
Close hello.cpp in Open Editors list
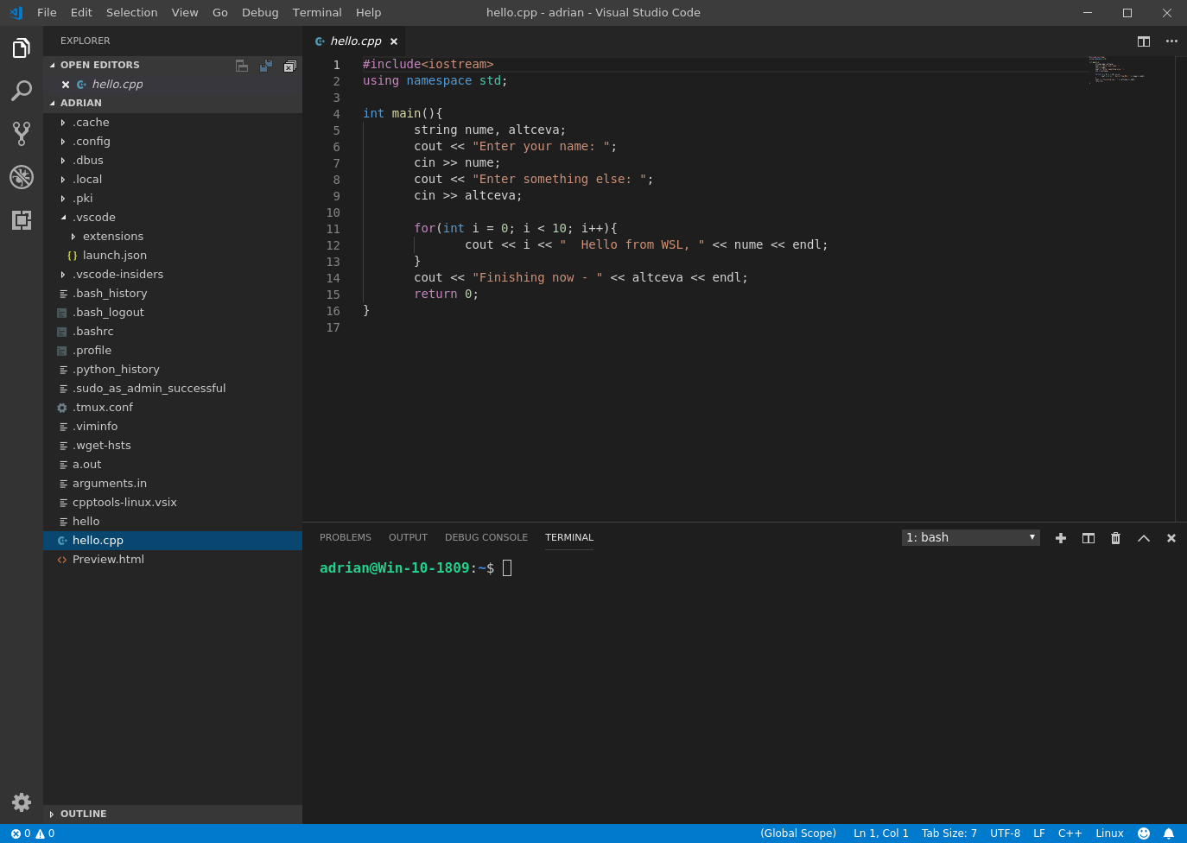coord(66,85)
